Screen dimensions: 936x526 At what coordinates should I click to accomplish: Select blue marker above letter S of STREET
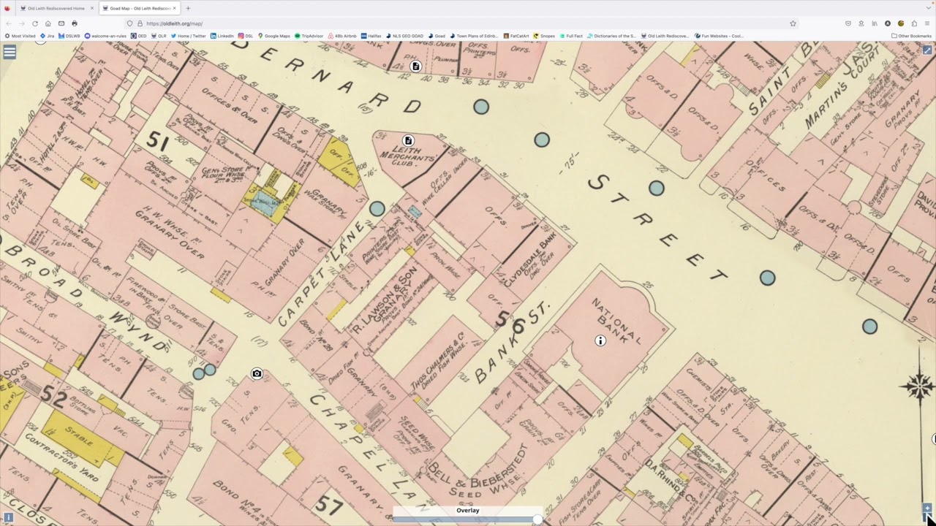[657, 188]
